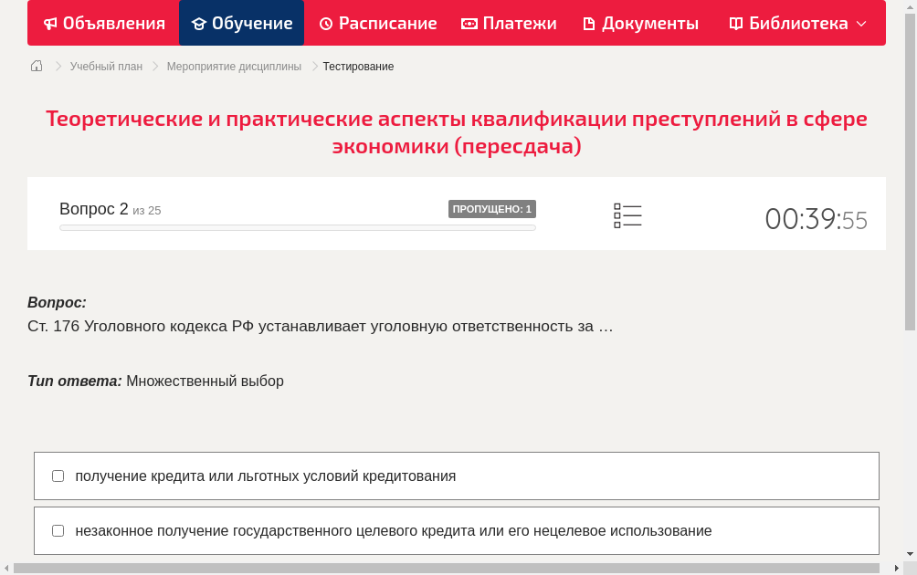The image size is (917, 575).
Task: Click the ПРОПУЩЕНО: 1 badge
Action: 493,208
